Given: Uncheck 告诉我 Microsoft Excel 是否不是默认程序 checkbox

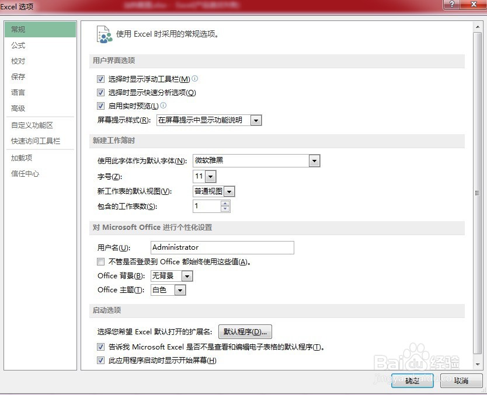Looking at the screenshot, I should point(100,347).
